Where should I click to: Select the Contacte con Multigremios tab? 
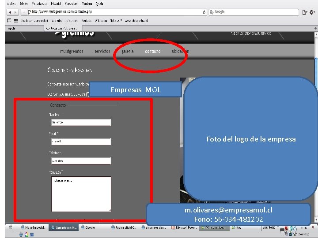(x=63, y=28)
